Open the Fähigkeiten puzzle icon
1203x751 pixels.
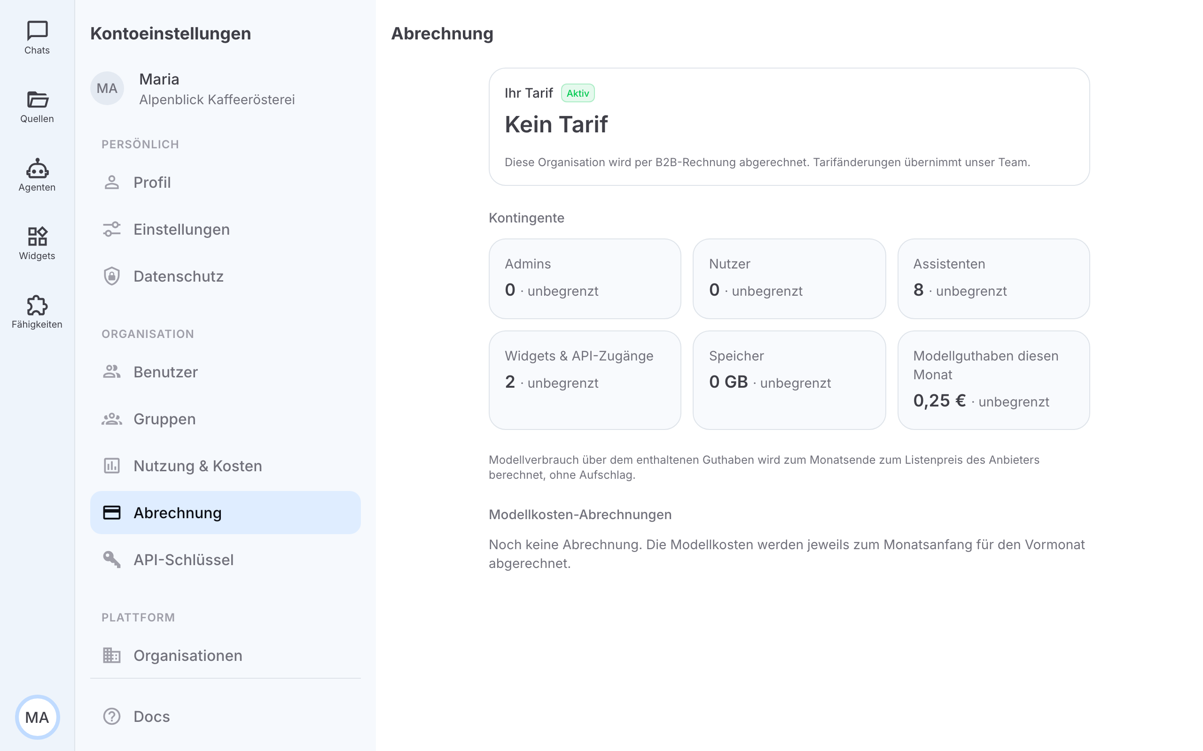(x=37, y=305)
